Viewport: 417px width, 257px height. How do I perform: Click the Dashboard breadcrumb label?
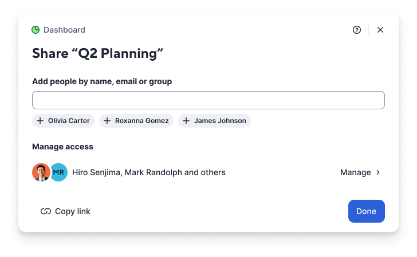click(64, 30)
